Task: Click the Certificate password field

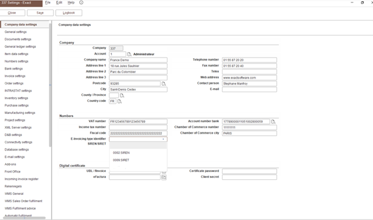Action: pyautogui.click(x=249, y=171)
